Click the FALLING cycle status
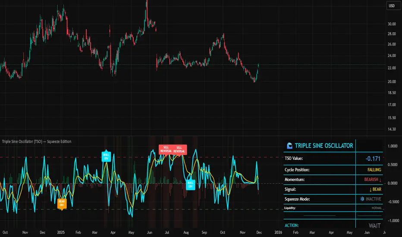 374,170
